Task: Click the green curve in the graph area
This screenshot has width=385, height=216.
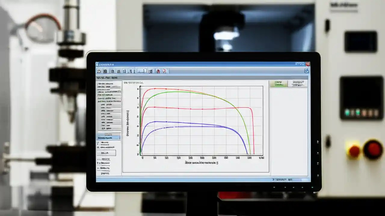Action: tap(180, 91)
